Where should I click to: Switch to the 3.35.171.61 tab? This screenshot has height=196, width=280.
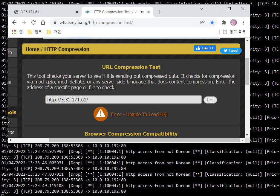(45, 12)
